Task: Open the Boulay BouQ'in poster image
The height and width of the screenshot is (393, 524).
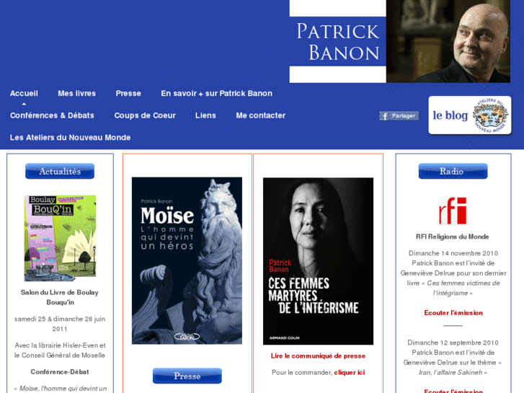Action: pyautogui.click(x=60, y=238)
